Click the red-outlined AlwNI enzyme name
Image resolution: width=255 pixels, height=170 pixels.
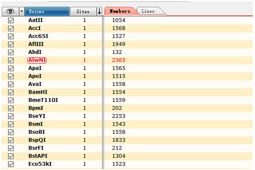pyautogui.click(x=37, y=60)
